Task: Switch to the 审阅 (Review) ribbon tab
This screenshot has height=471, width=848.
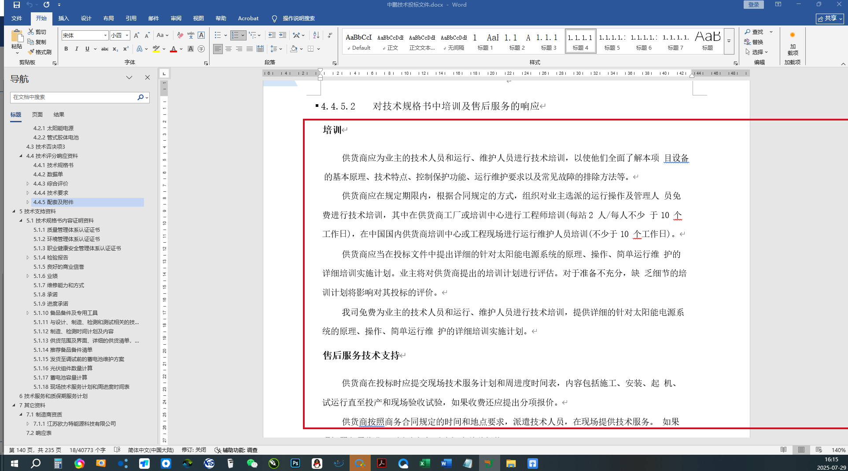Action: coord(176,18)
